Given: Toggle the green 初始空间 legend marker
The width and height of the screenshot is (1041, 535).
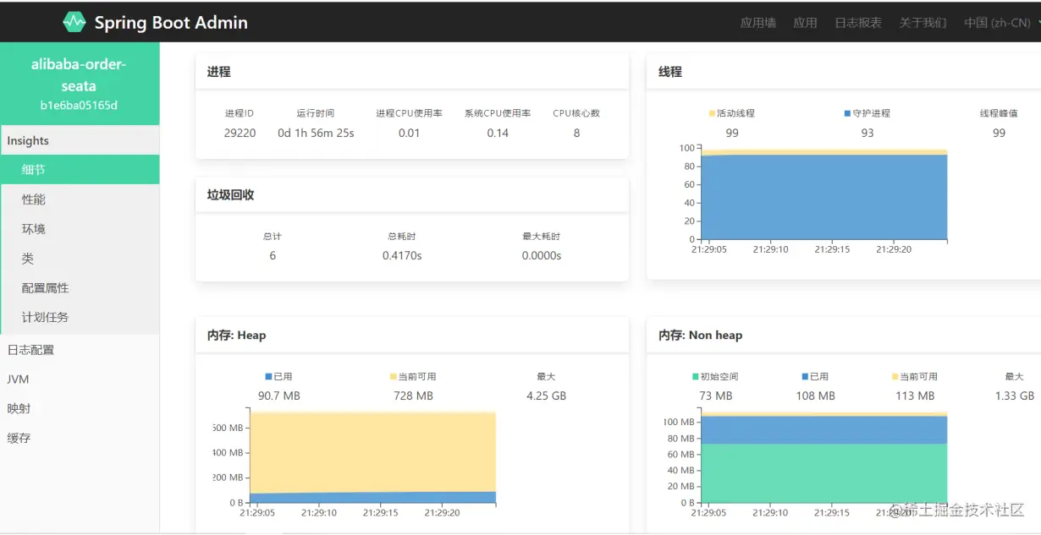Looking at the screenshot, I should 696,377.
